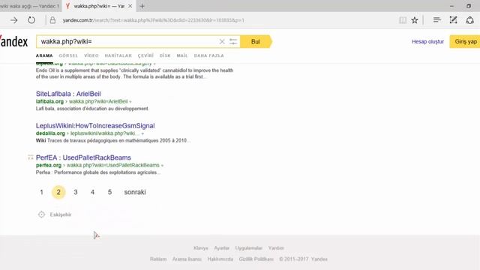Image resolution: width=480 pixels, height=270 pixels.
Task: Click the location target icon beside Eskişehir
Action: point(42,214)
